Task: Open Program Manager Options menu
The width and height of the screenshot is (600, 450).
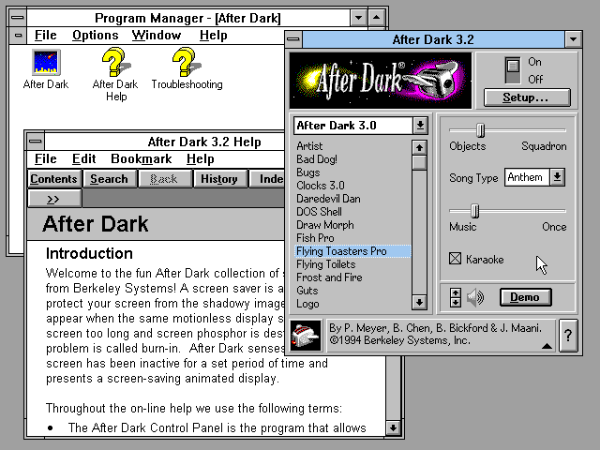Action: [x=96, y=36]
